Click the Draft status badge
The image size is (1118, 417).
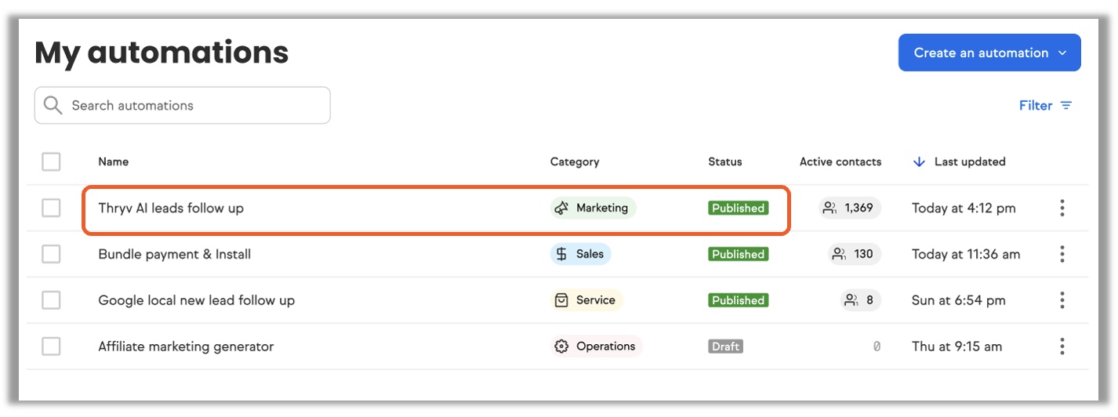(x=725, y=346)
